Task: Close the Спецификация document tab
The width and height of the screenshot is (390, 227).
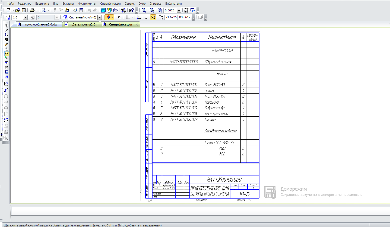Action: (x=137, y=24)
